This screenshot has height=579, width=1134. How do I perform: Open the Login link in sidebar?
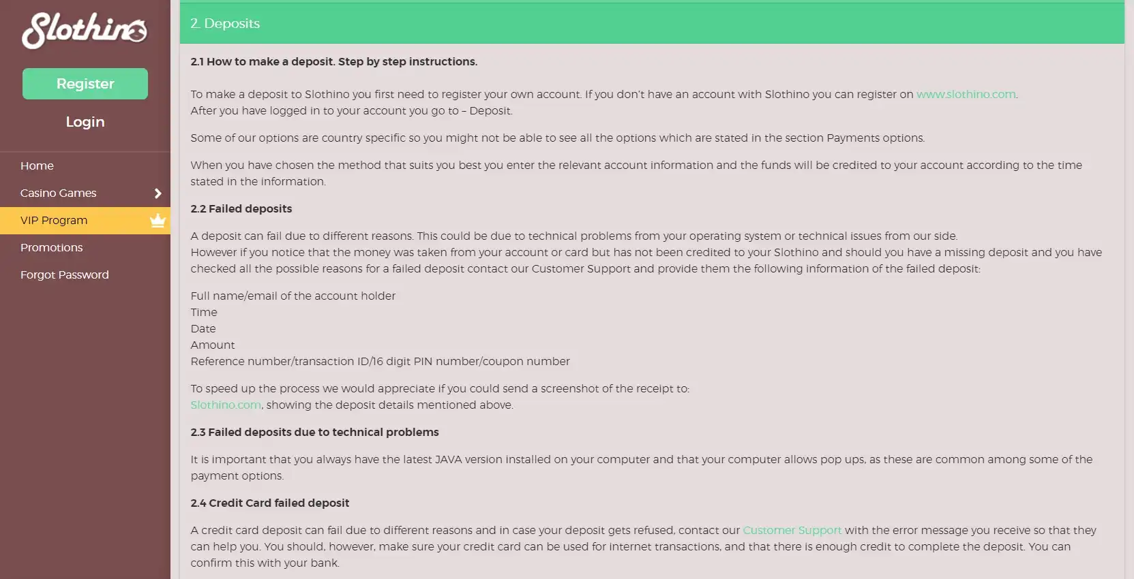pyautogui.click(x=85, y=122)
